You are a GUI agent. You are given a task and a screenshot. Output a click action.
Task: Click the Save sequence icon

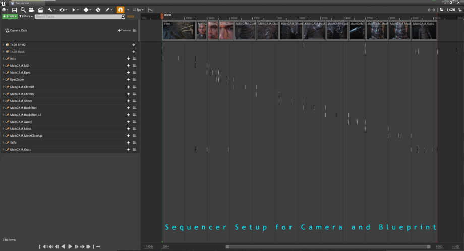click(14, 10)
